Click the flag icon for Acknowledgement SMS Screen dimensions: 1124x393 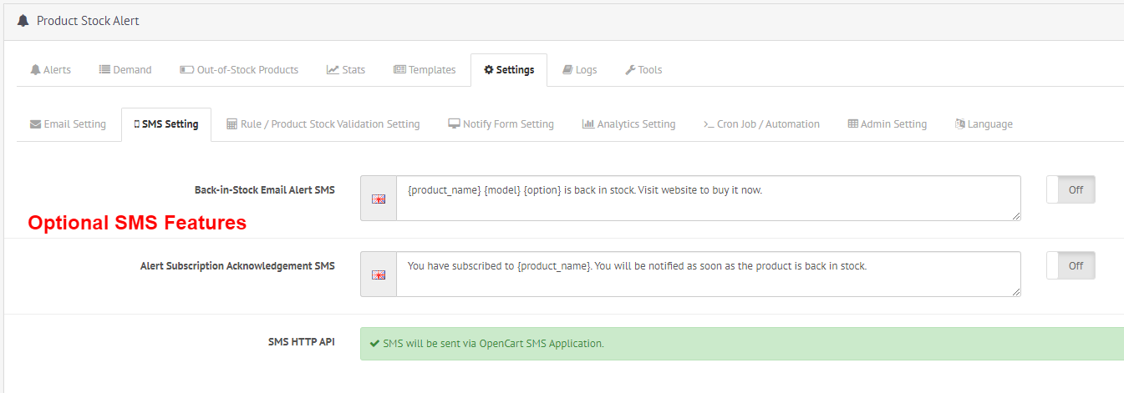click(x=379, y=275)
